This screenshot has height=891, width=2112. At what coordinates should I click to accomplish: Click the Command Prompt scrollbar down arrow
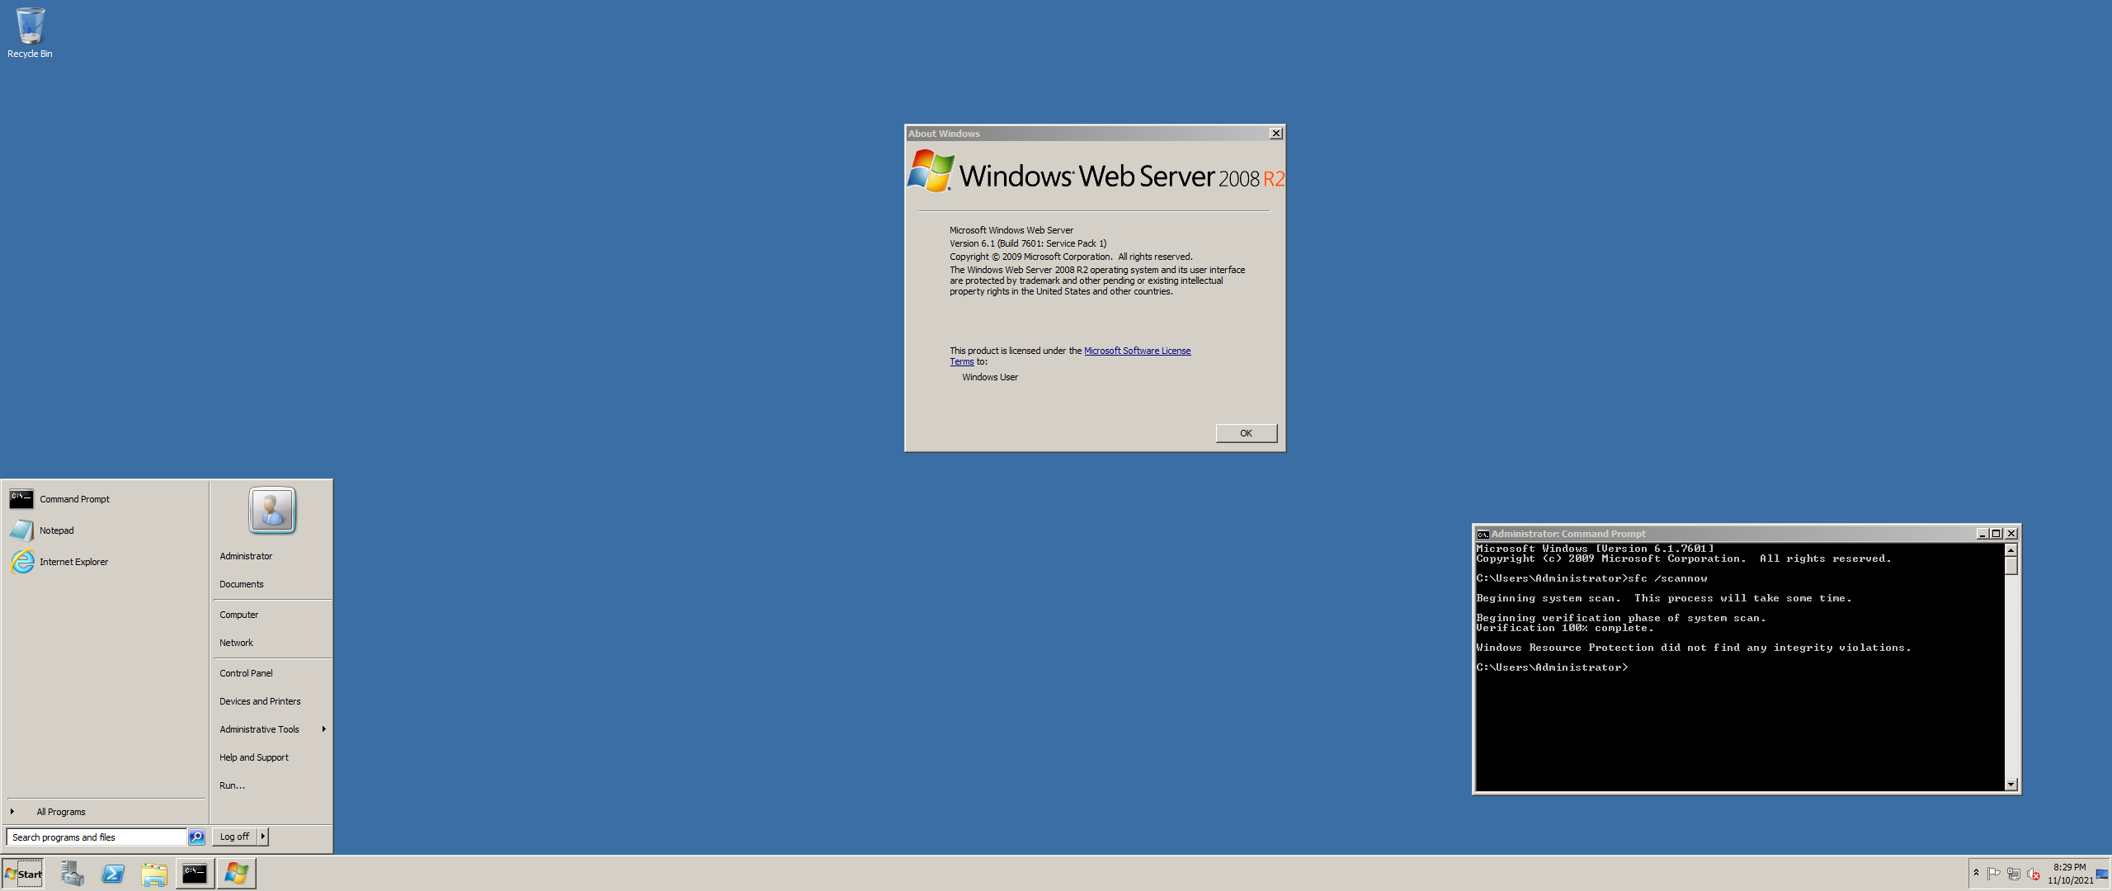2011,785
